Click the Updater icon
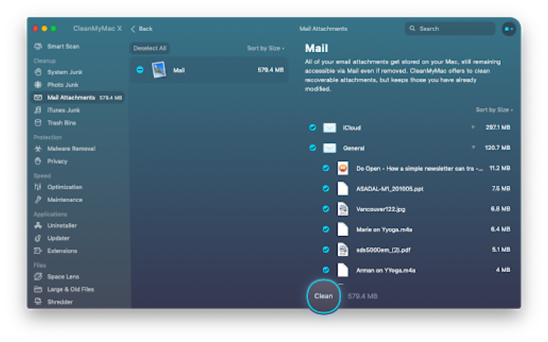Viewport: 548px width, 342px height. (38, 238)
